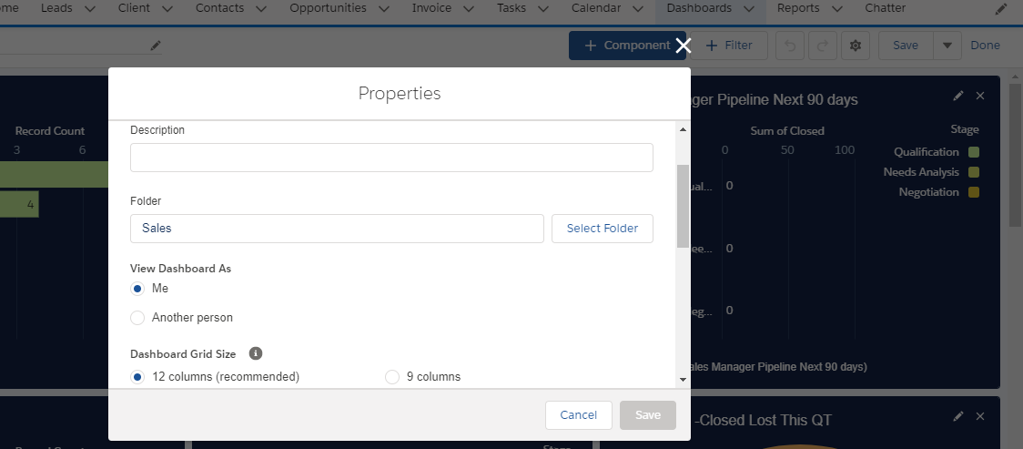Viewport: 1023px width, 449px height.
Task: Click the Select Folder button
Action: tap(603, 229)
